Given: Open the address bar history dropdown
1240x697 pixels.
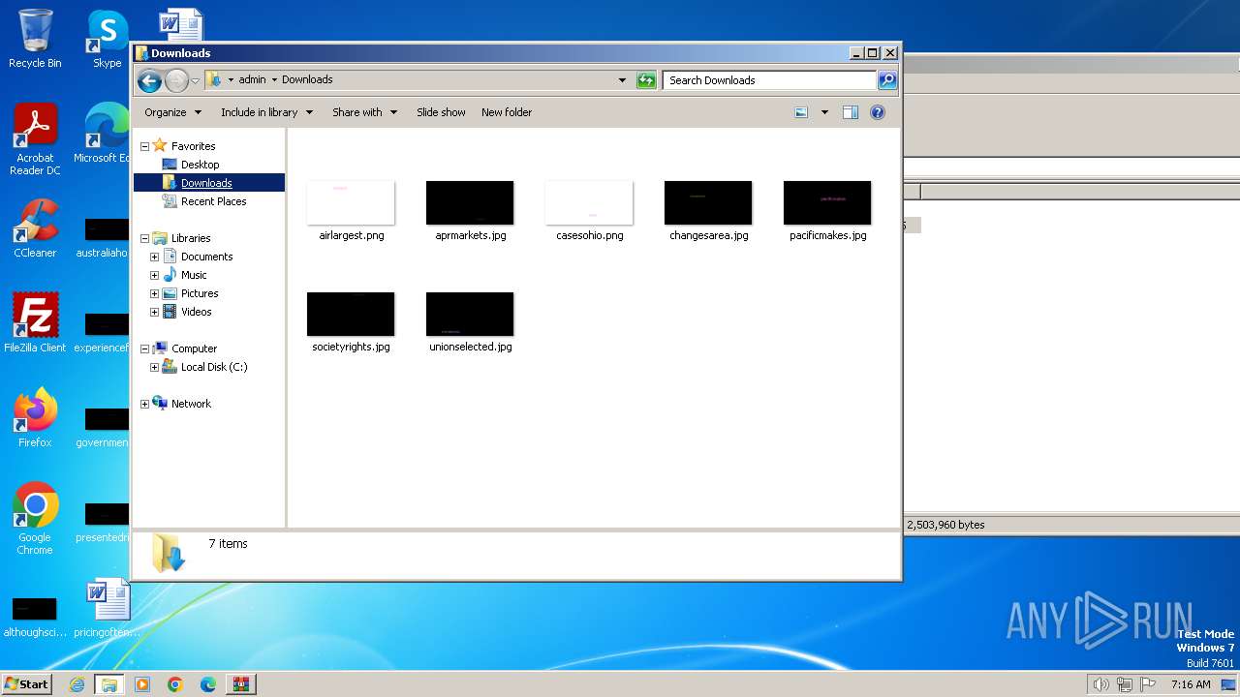Looking at the screenshot, I should click(622, 80).
